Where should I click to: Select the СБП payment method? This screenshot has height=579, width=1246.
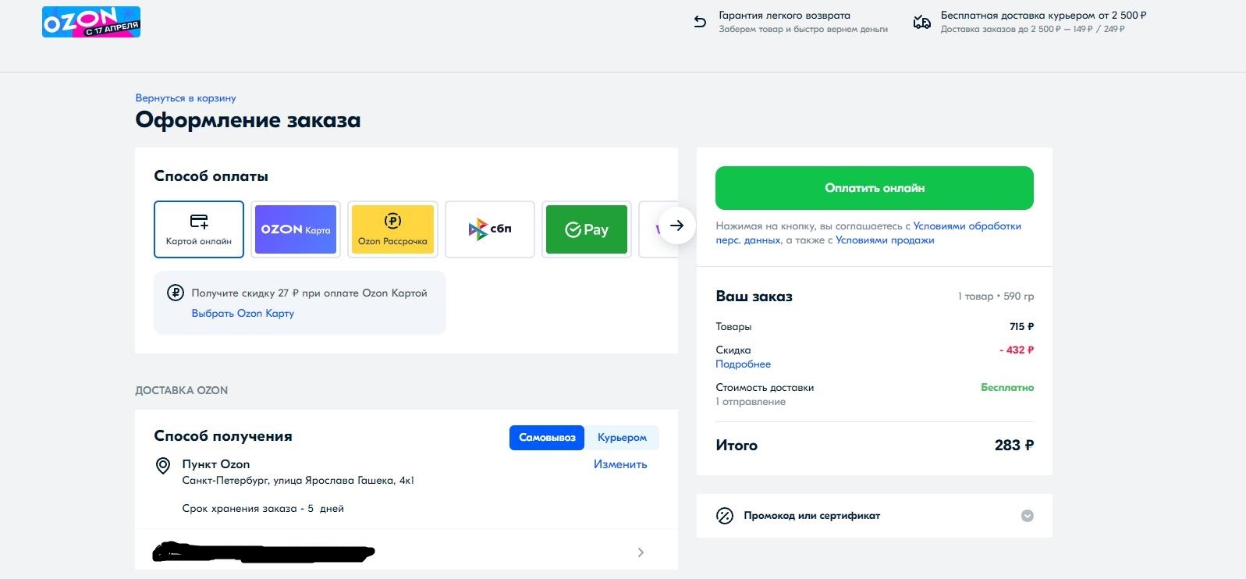pyautogui.click(x=490, y=229)
